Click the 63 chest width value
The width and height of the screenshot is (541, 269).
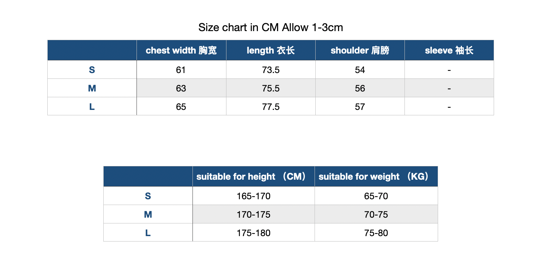pyautogui.click(x=181, y=88)
